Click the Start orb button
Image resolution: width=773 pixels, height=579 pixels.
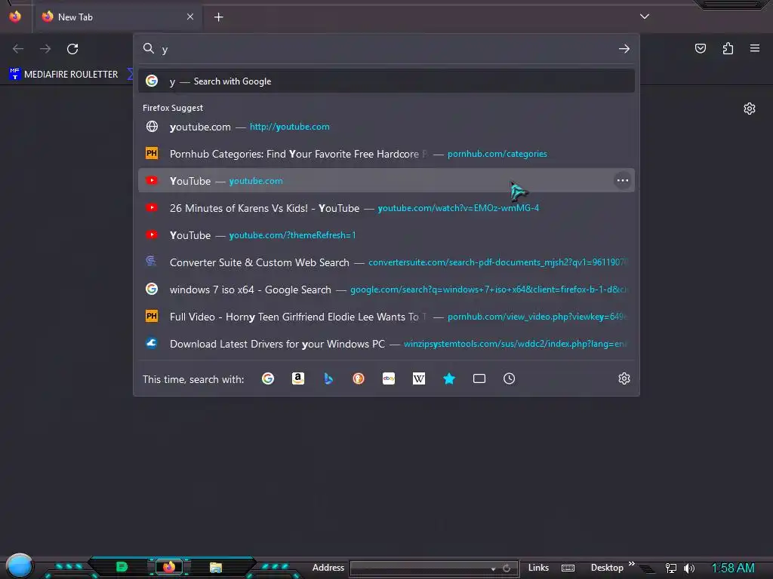19,565
